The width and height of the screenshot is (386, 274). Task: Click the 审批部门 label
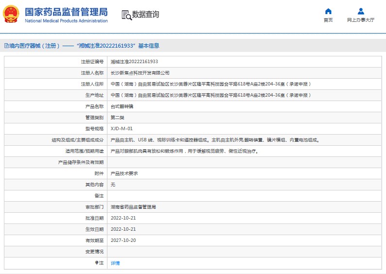click(x=94, y=207)
